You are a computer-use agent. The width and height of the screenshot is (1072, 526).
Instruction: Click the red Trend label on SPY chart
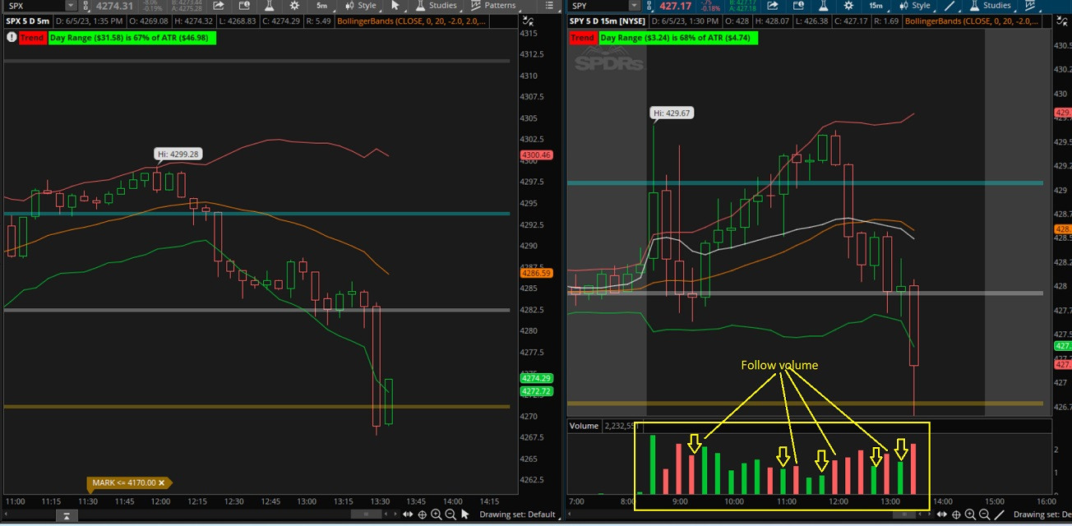582,38
